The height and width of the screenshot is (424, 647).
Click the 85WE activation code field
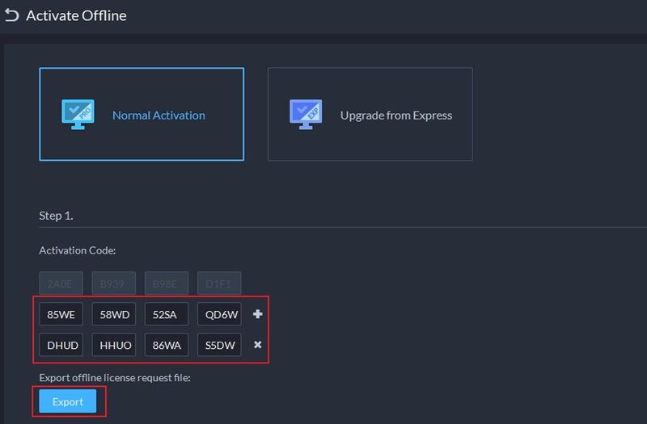(x=61, y=314)
